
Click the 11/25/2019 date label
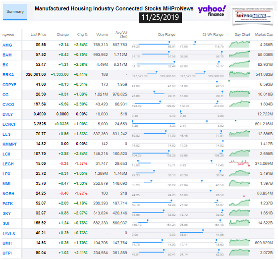coord(160,17)
